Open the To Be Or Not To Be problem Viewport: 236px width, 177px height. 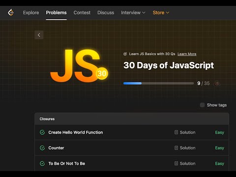(x=67, y=163)
